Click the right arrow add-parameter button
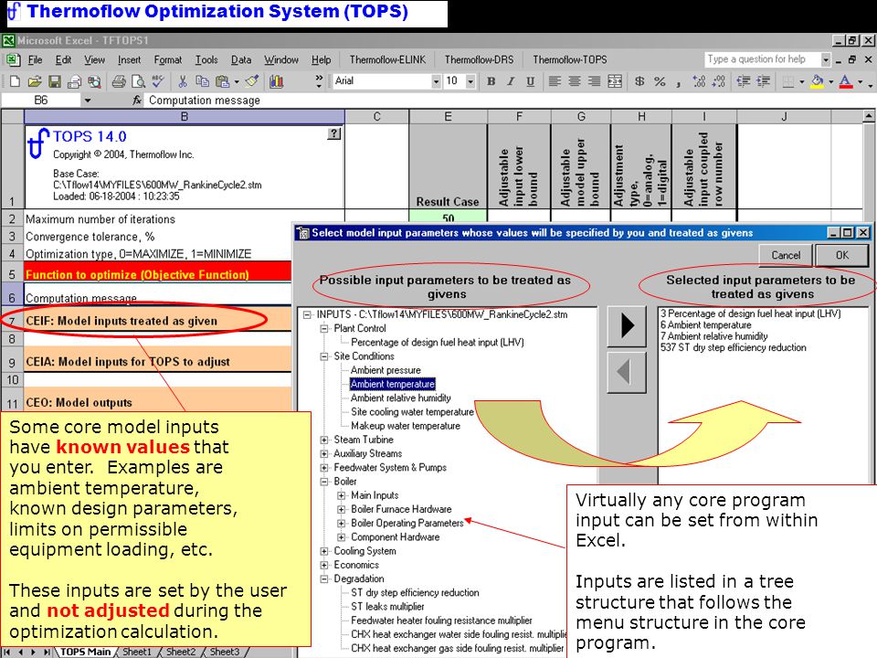This screenshot has width=877, height=658. 627,325
